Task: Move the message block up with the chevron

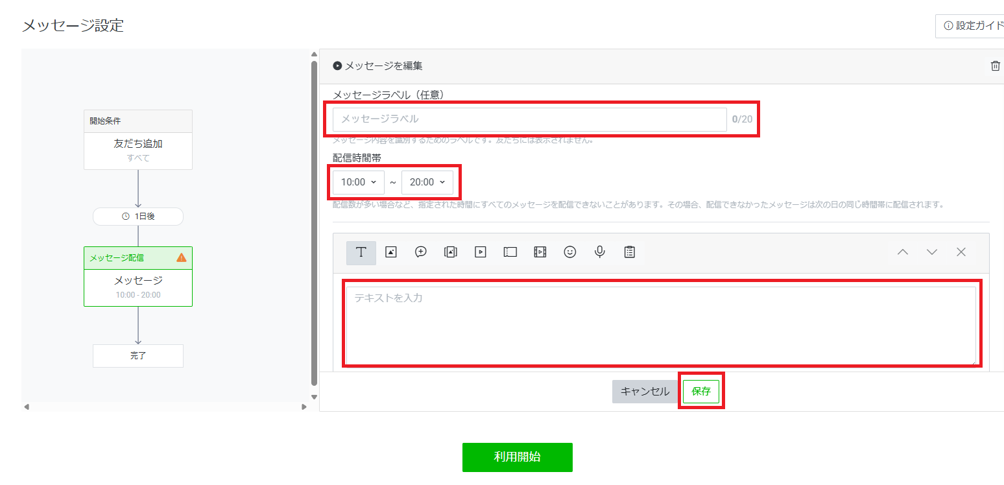Action: (x=902, y=252)
